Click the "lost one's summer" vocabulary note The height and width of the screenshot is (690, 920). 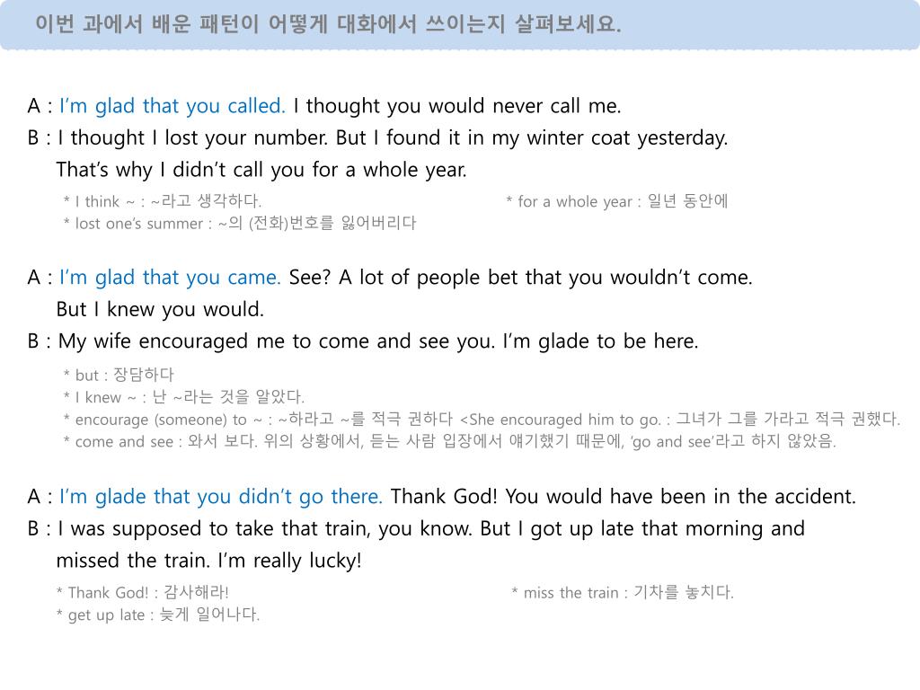tap(240, 224)
